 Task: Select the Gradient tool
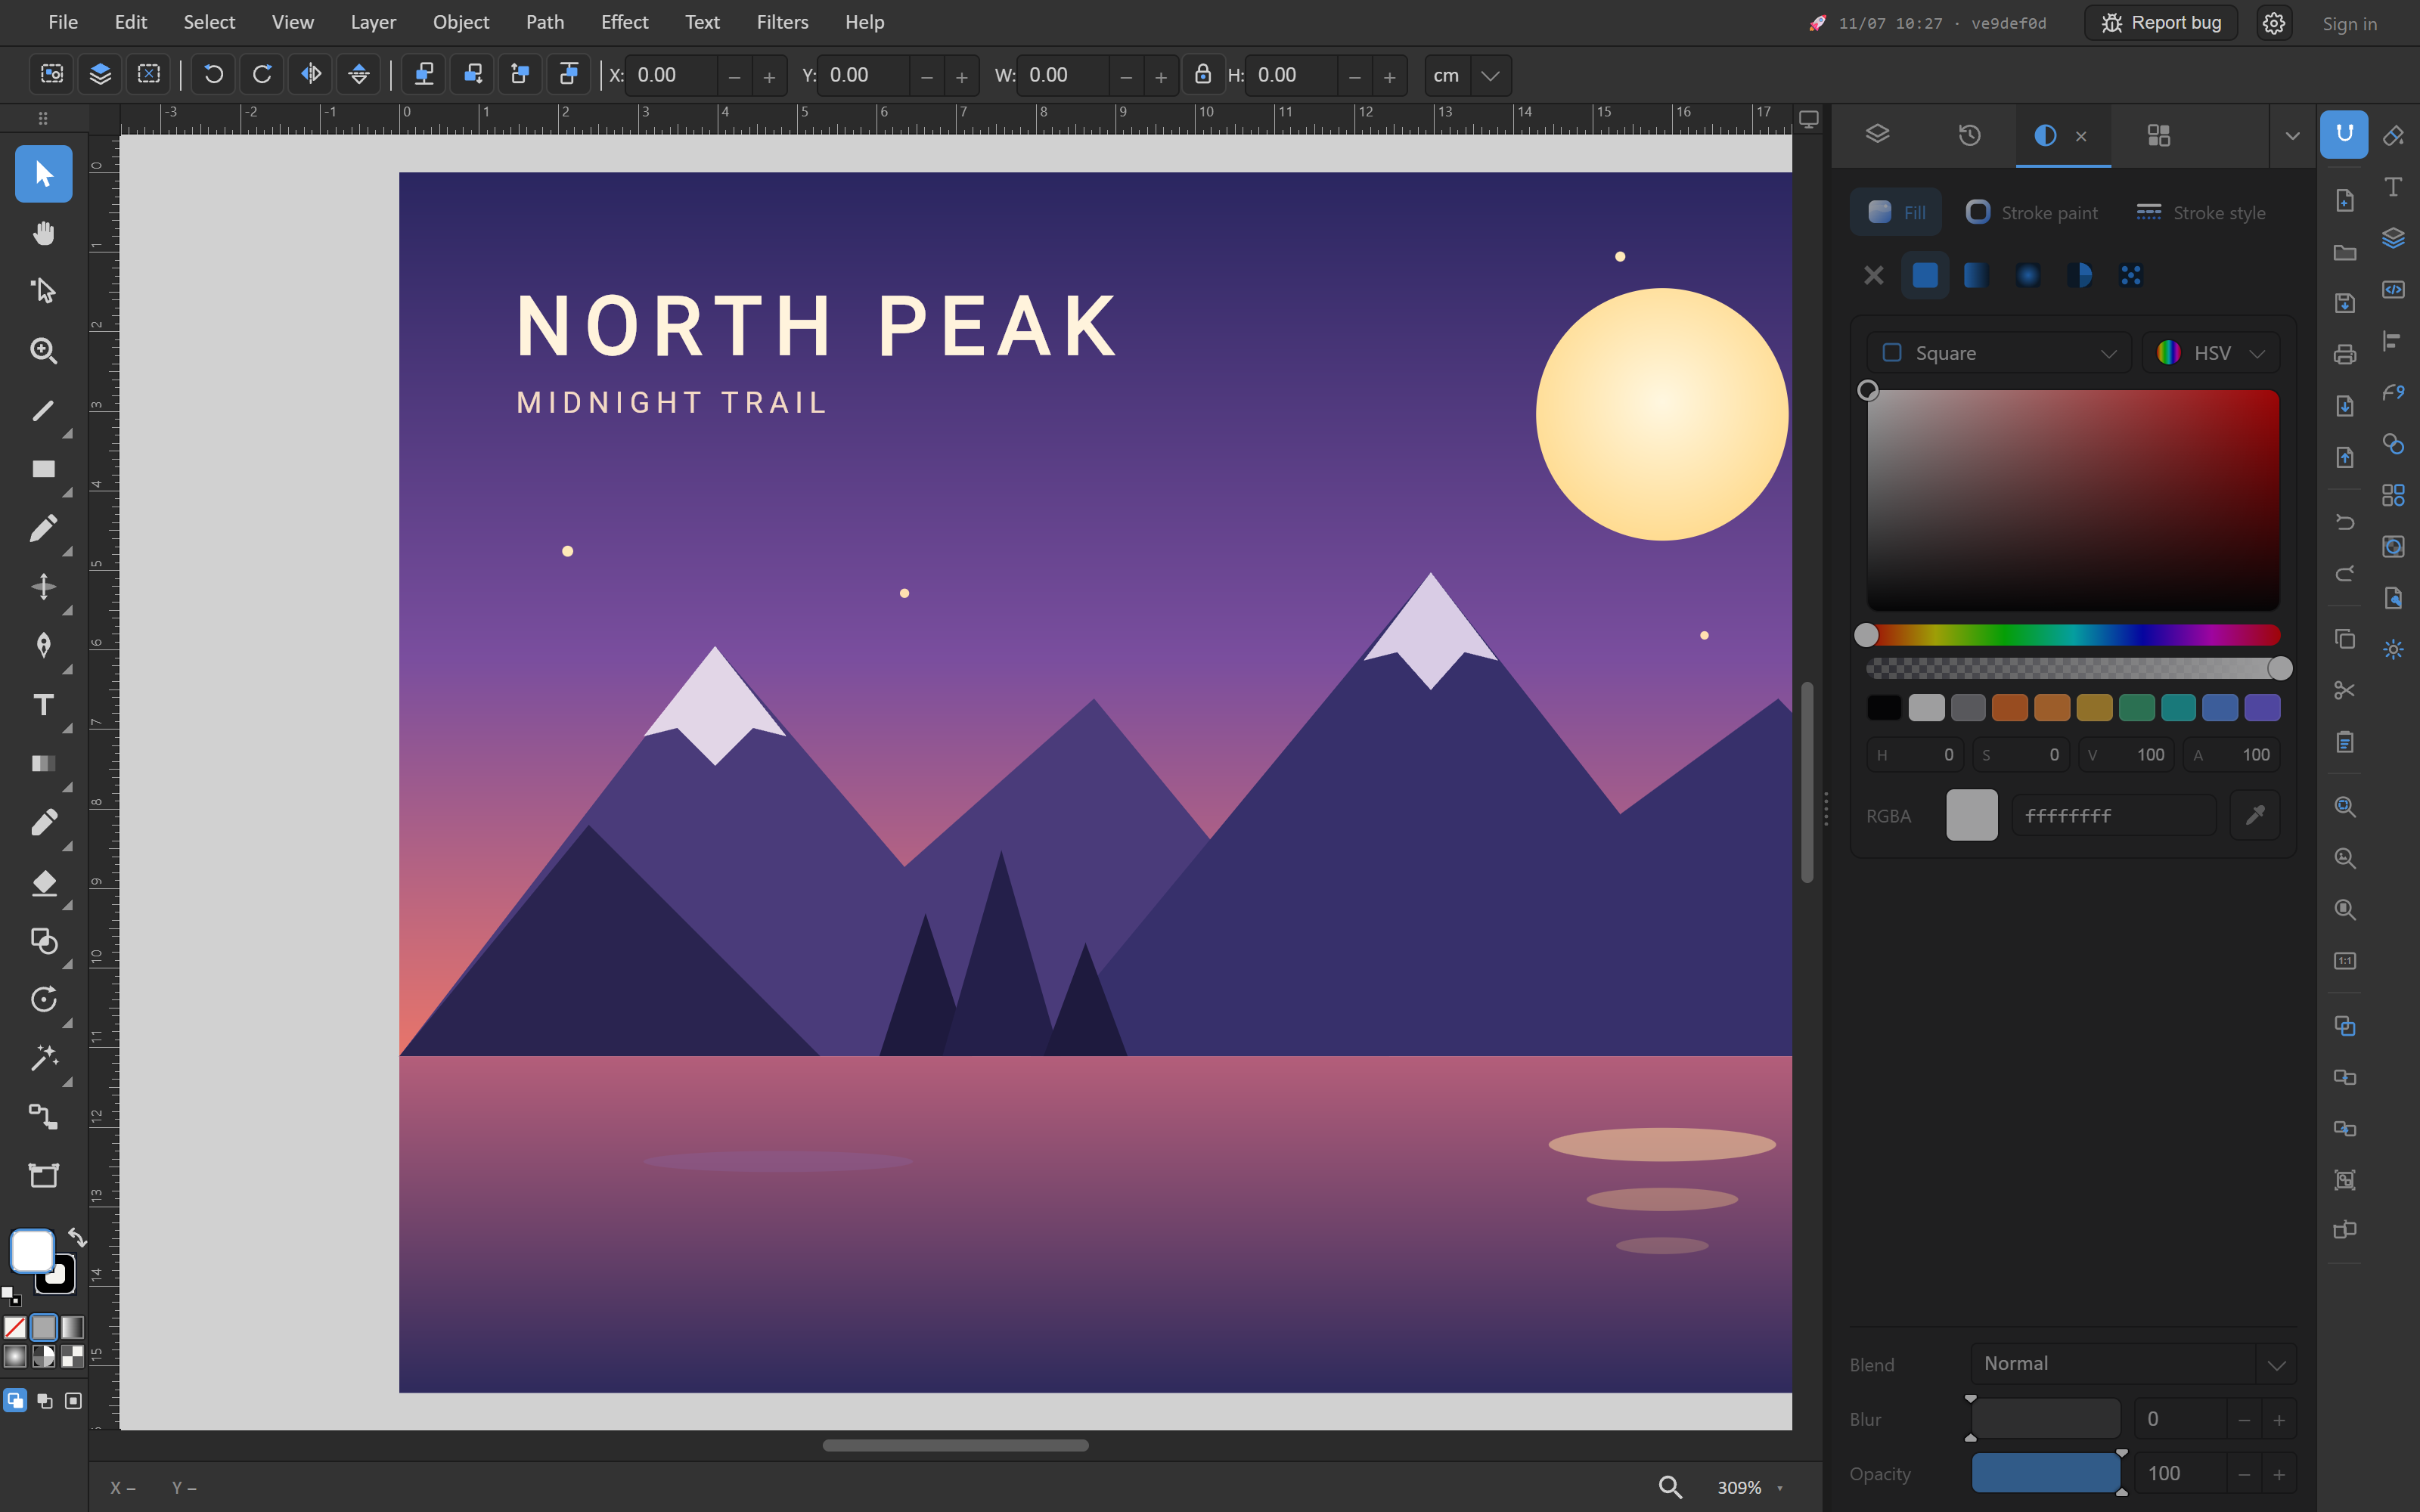pyautogui.click(x=43, y=764)
